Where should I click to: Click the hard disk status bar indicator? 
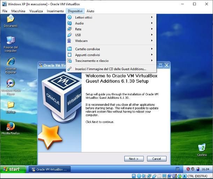[x=134, y=176]
